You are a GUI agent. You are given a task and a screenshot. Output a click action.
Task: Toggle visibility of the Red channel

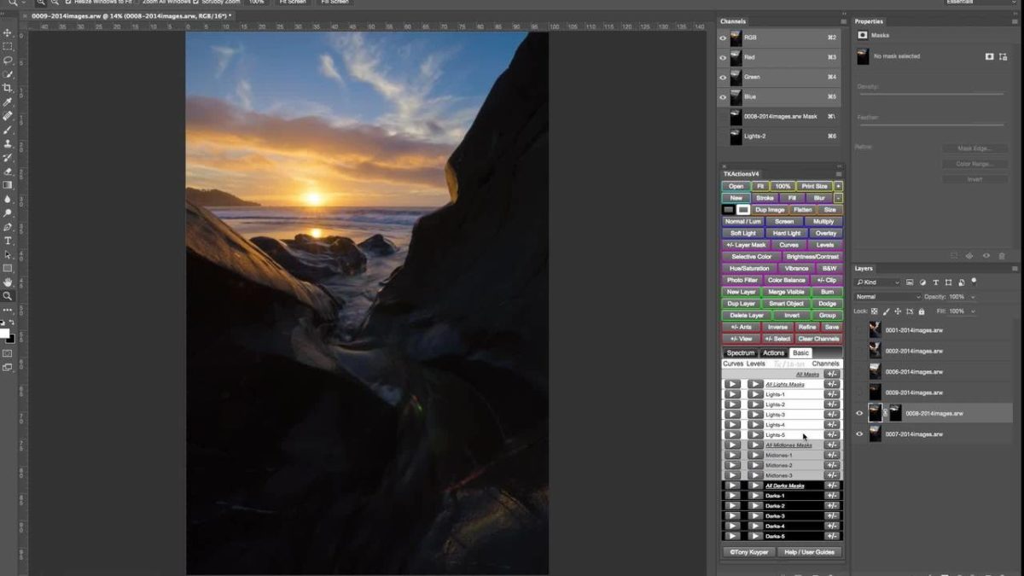click(x=723, y=58)
